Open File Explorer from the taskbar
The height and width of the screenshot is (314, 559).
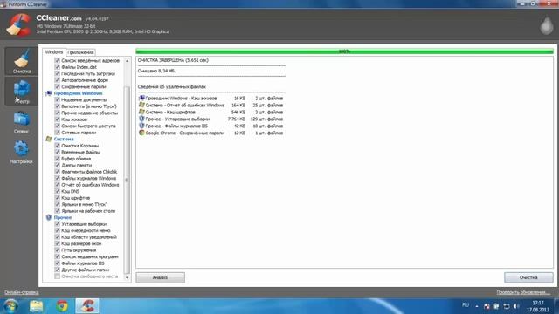[36, 306]
